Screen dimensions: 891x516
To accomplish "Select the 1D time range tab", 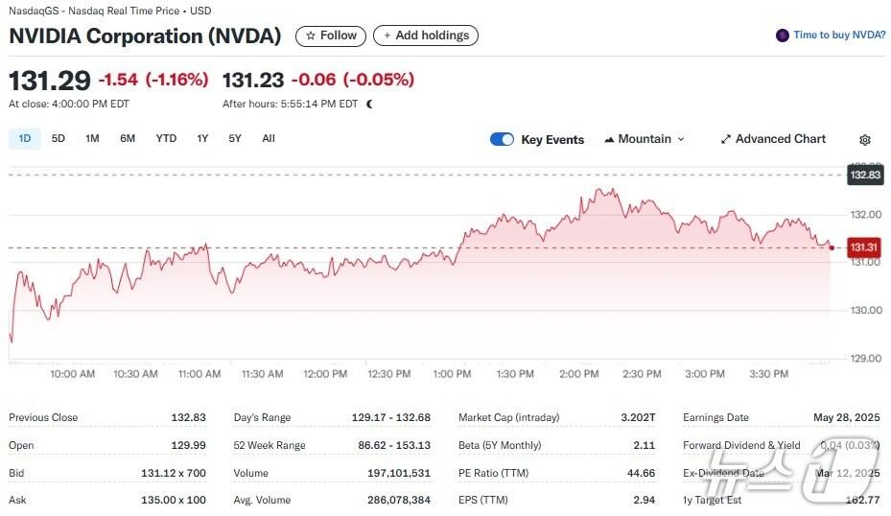I will point(25,138).
